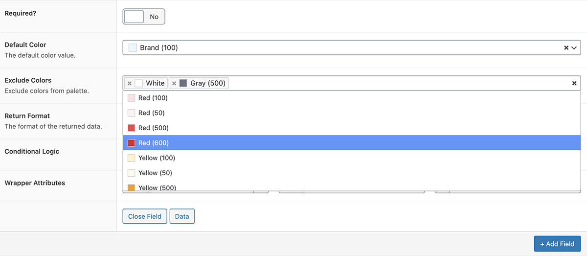Pick the Yellow (500) option
The height and width of the screenshot is (256, 587).
pyautogui.click(x=157, y=187)
